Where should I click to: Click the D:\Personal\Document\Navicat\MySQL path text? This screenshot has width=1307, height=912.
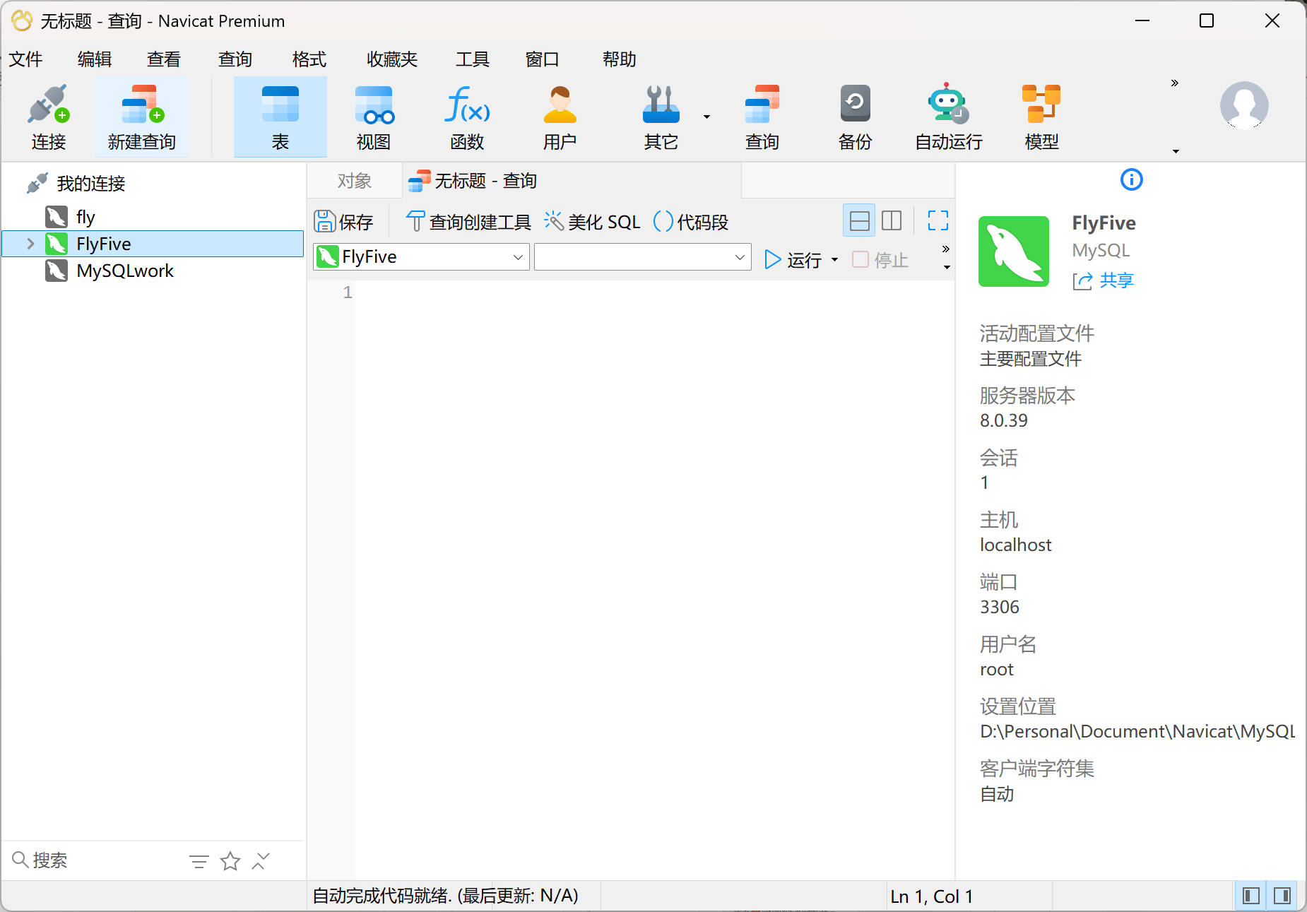pos(1137,731)
